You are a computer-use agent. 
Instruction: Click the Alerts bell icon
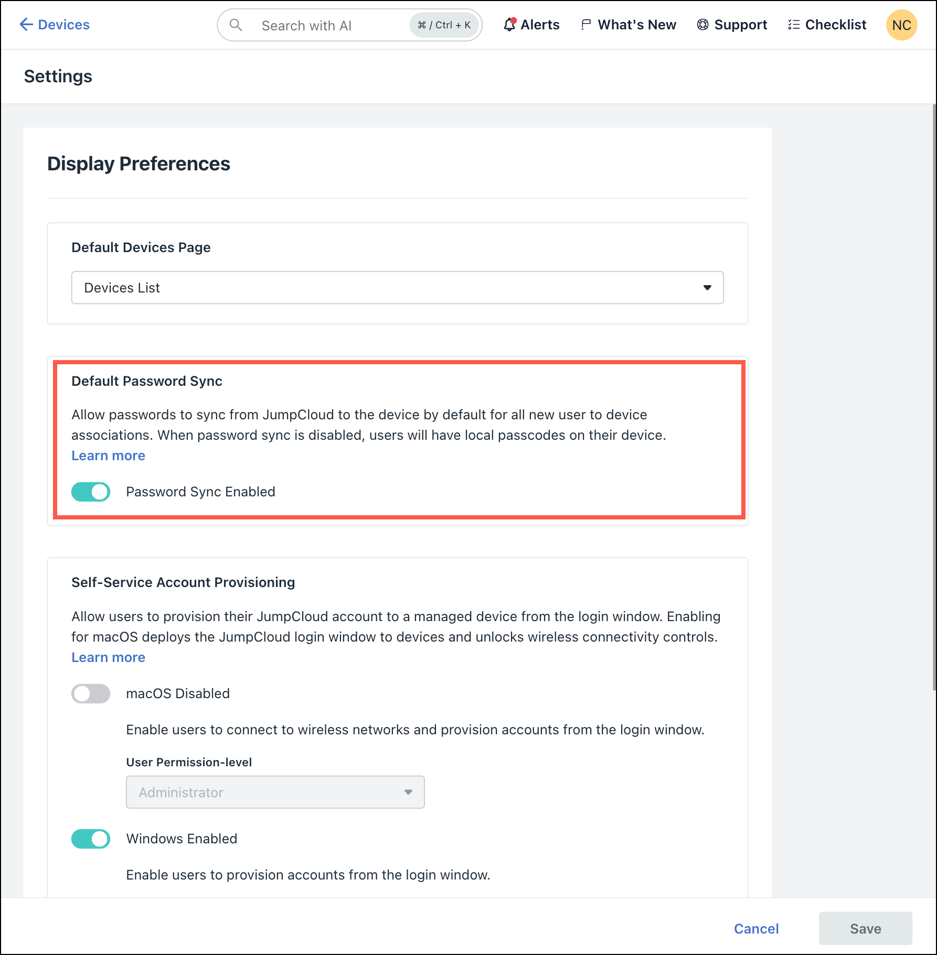click(510, 24)
